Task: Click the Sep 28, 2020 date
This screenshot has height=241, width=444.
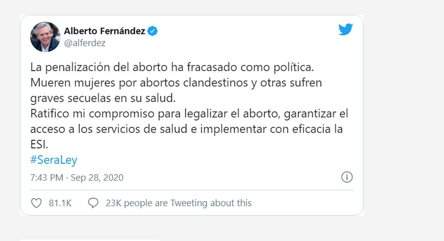Action: [97, 177]
